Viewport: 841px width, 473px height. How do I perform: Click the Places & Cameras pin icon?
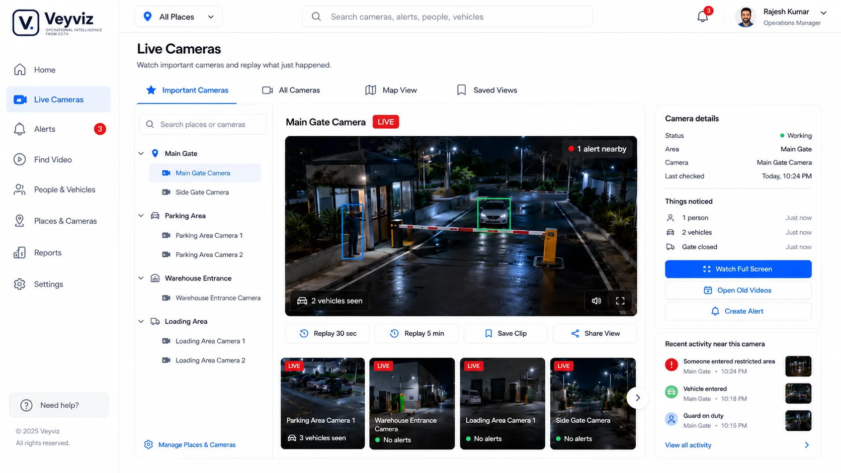pyautogui.click(x=20, y=221)
